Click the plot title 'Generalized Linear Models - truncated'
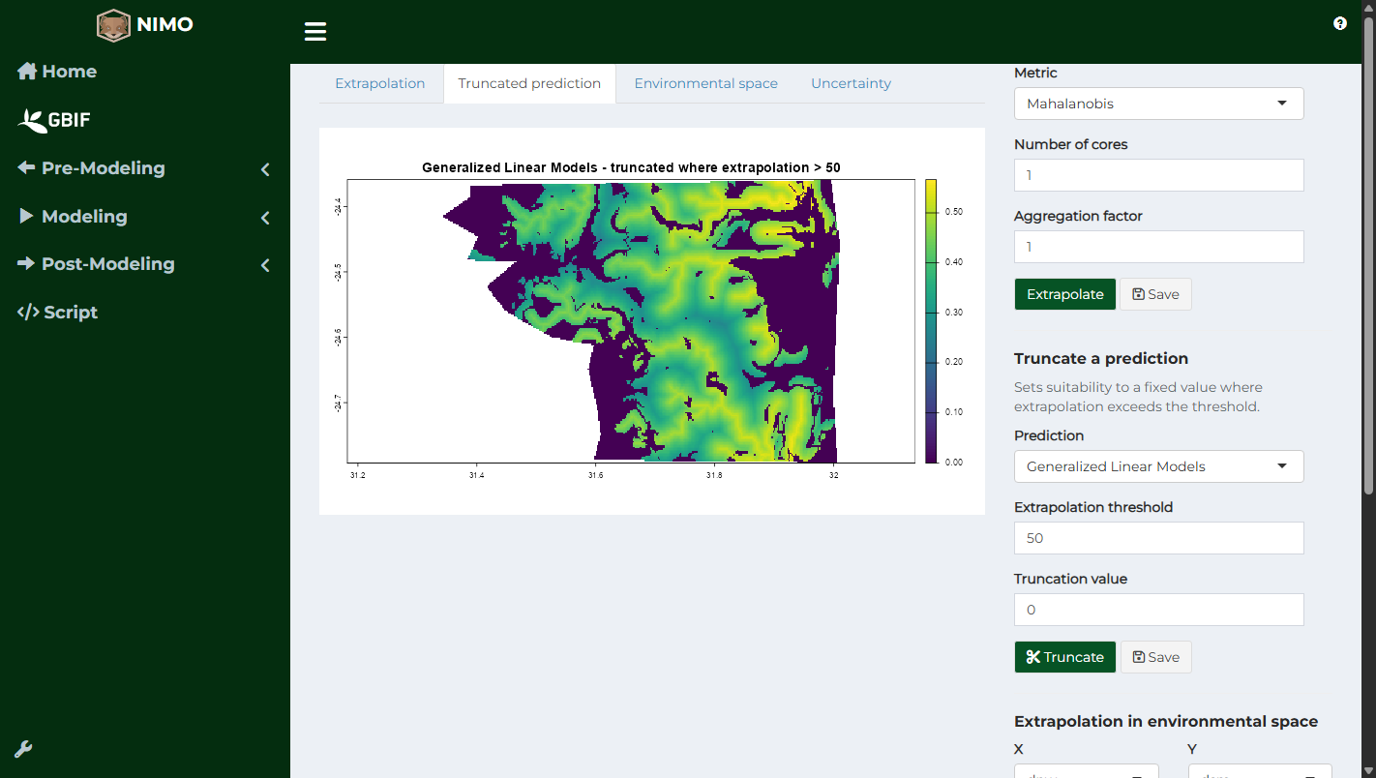Screen dimensions: 1376x778 click(631, 167)
